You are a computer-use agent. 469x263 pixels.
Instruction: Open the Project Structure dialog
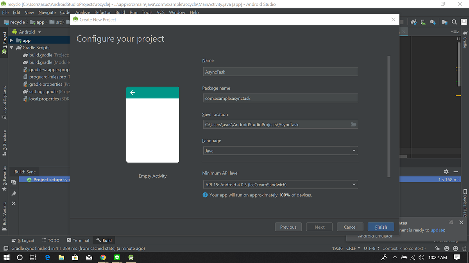tap(444, 22)
